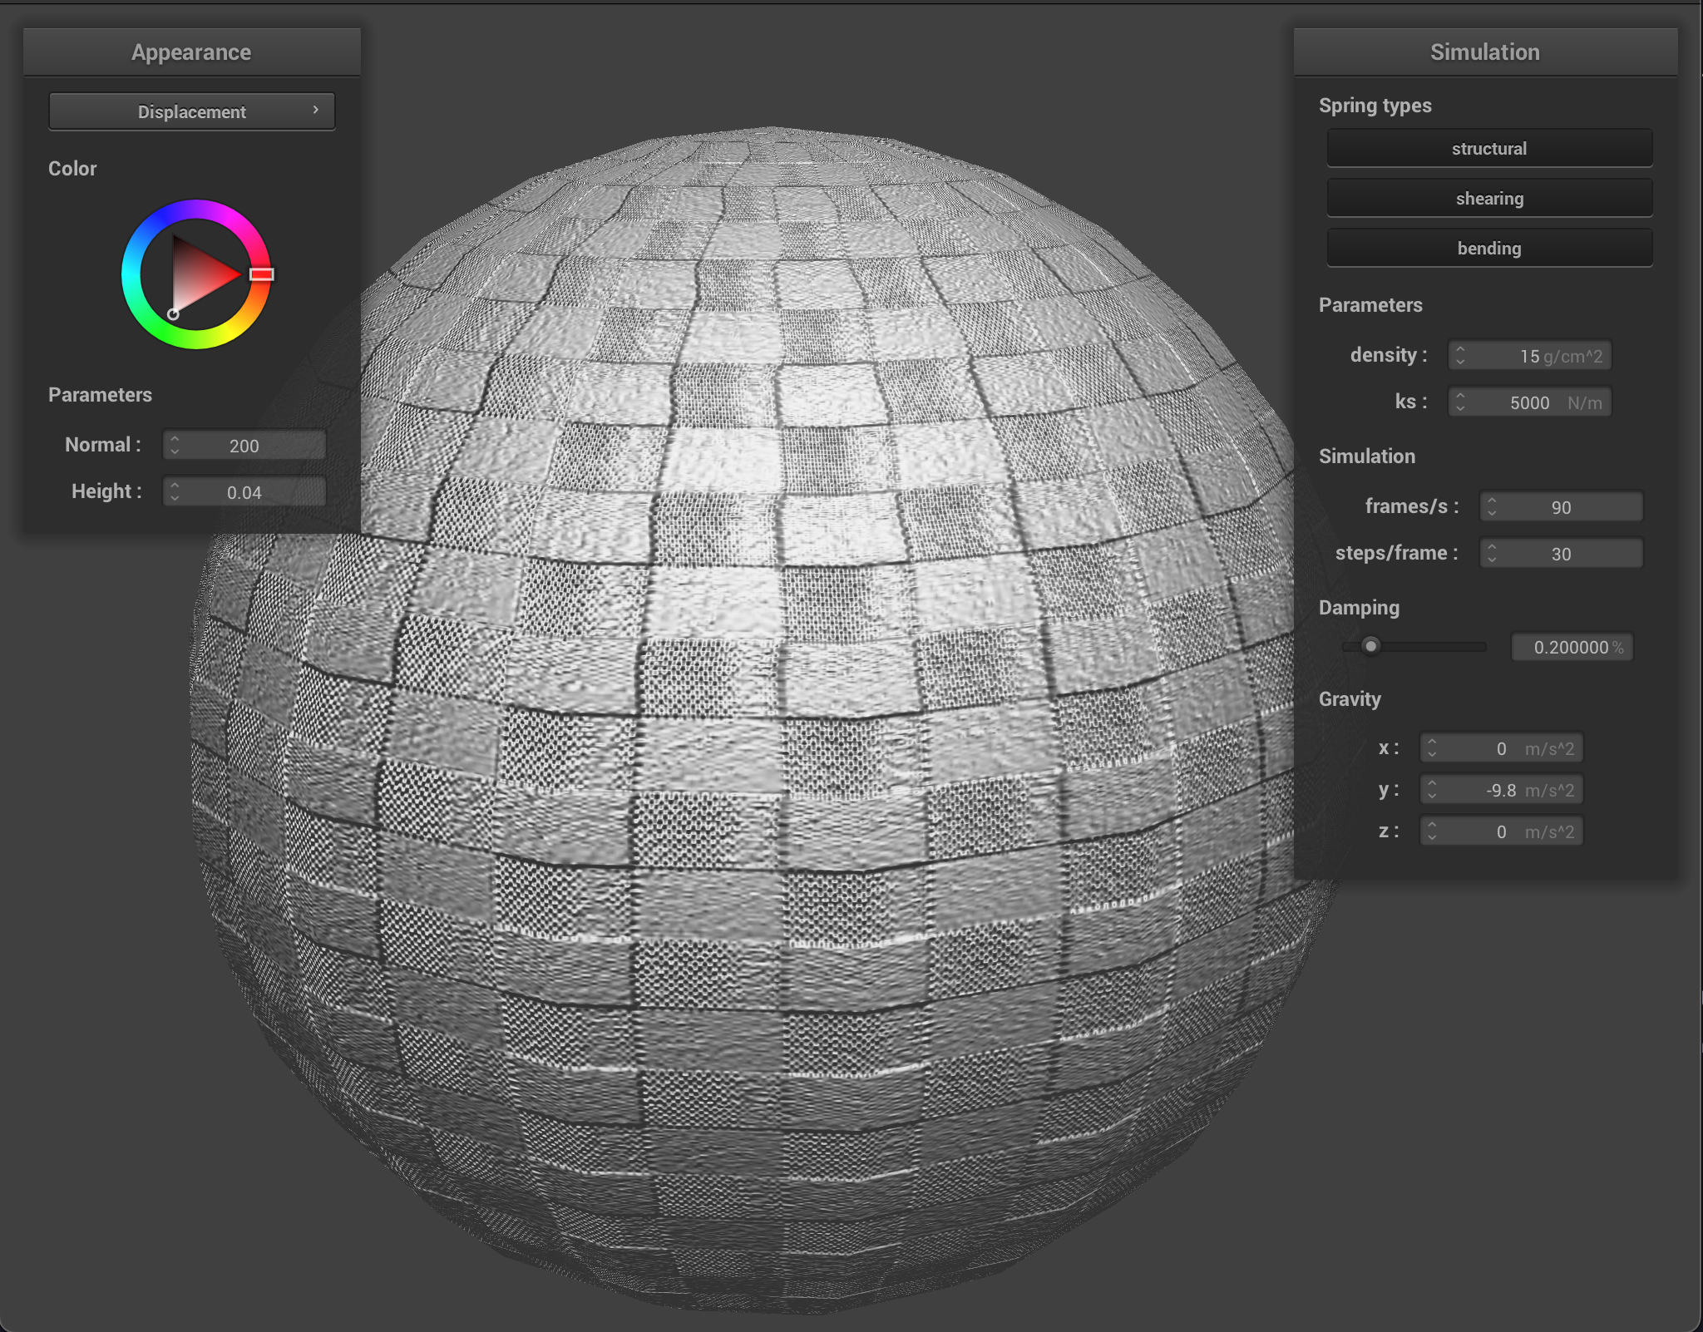Click the gravity z spinner dropdown arrows
The image size is (1703, 1332).
click(1431, 831)
